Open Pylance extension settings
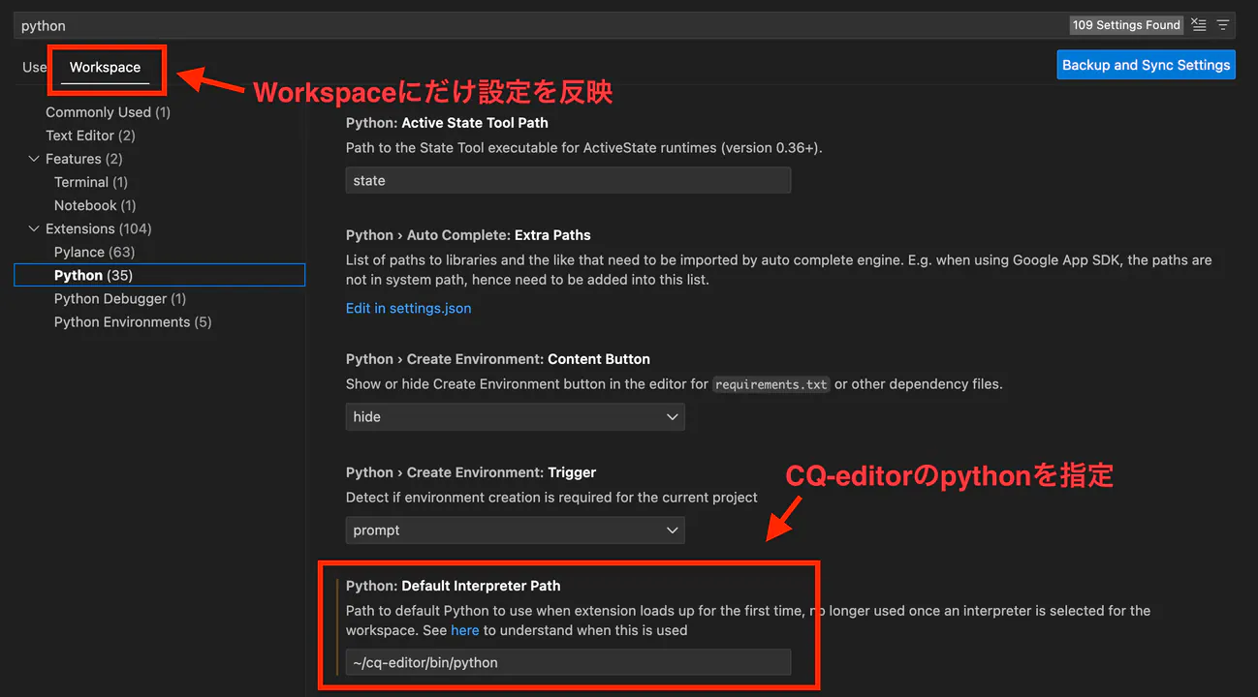The image size is (1258, 697). tap(94, 252)
